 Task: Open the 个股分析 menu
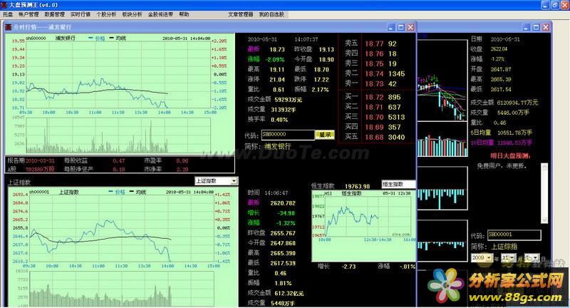106,14
